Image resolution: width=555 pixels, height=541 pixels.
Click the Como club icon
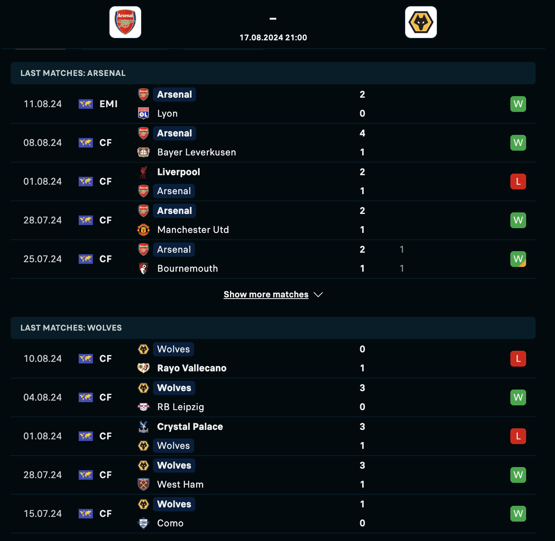coord(143,523)
